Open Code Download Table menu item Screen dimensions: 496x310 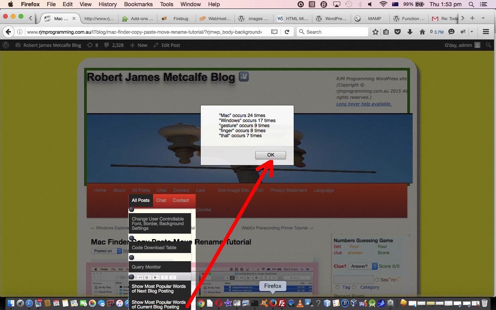[160, 248]
